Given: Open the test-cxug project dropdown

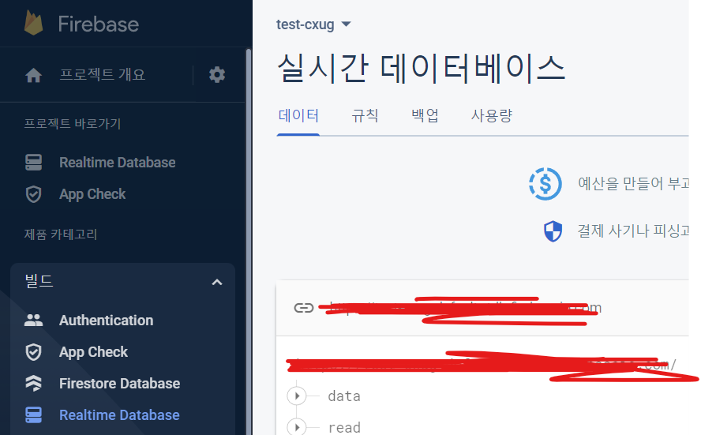Looking at the screenshot, I should (314, 24).
